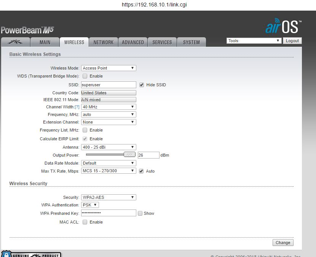Toggle the Calculate EIRP Limit checkbox
Viewport: 316px width, 257px height.
pos(85,139)
